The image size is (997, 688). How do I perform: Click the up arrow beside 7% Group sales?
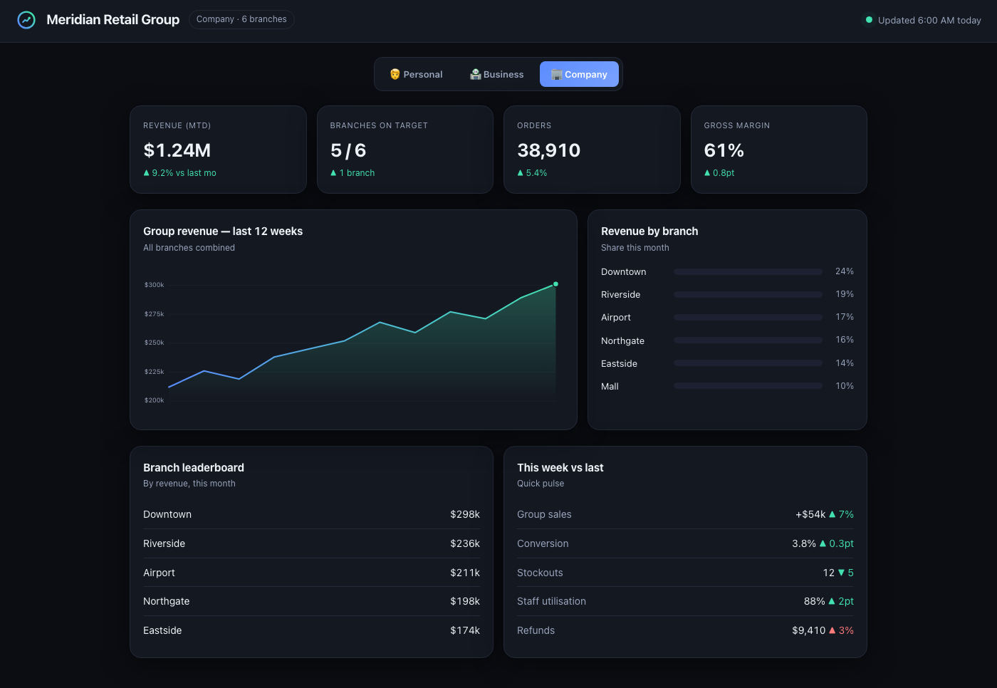point(832,514)
